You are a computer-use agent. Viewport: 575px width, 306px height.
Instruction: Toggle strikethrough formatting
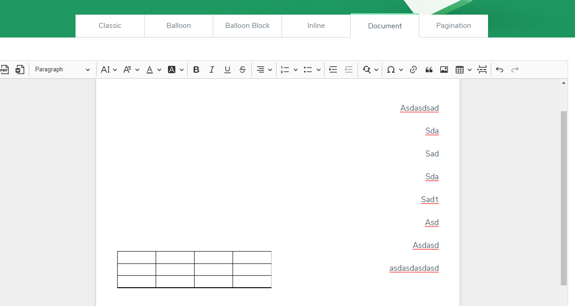pyautogui.click(x=242, y=69)
